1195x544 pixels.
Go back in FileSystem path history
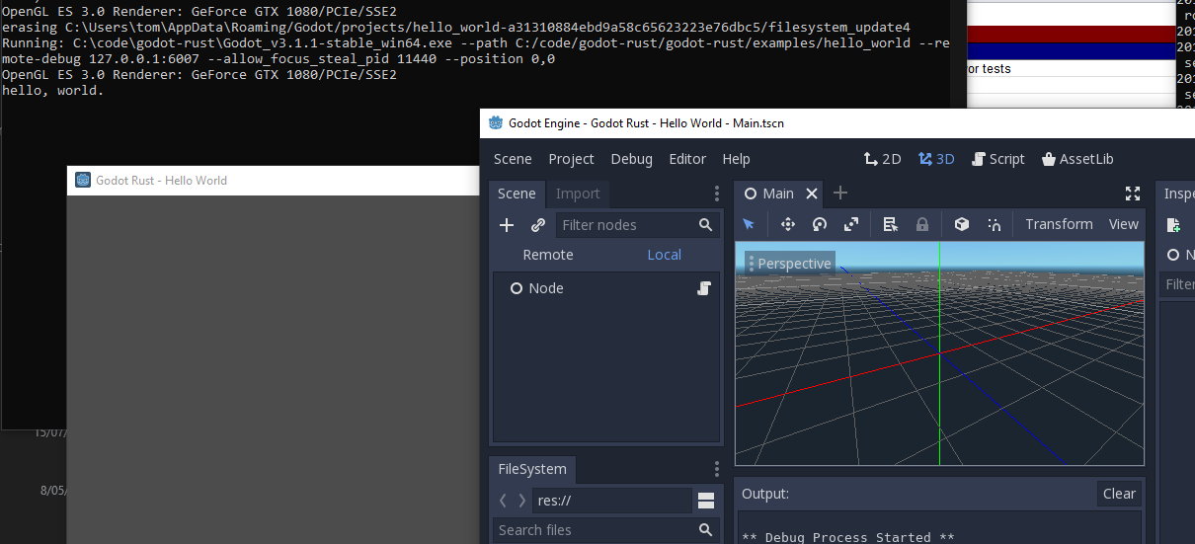(x=504, y=501)
